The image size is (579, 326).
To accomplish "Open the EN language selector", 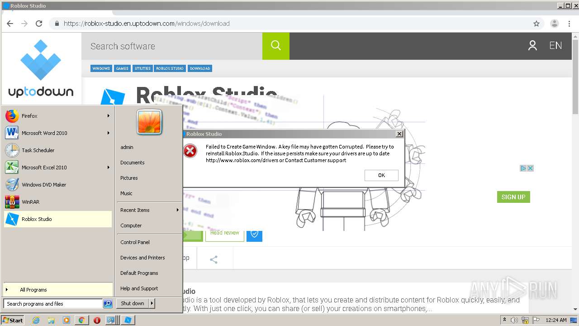I will pyautogui.click(x=555, y=46).
